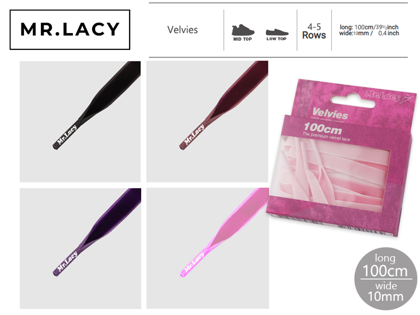Click Mr.Lacy print on burgundy lace tip
The width and height of the screenshot is (420, 315).
pos(194,135)
